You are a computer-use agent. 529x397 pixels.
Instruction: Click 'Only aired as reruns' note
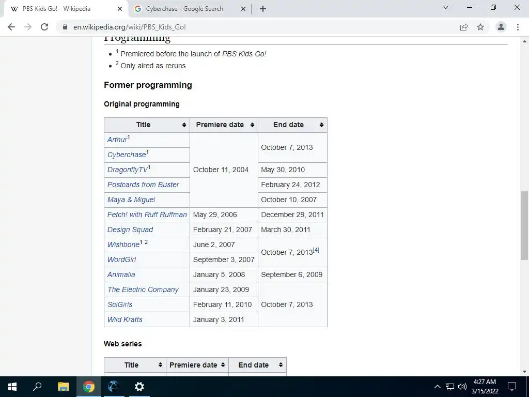[x=153, y=66]
